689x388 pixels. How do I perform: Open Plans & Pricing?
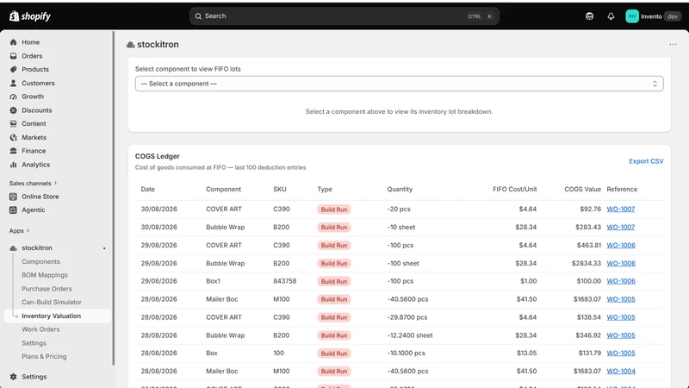44,357
